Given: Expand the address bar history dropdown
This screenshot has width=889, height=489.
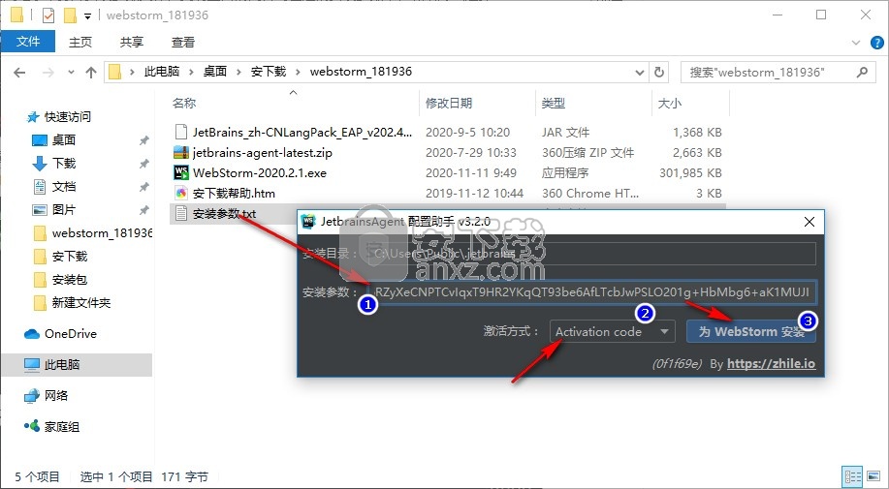Looking at the screenshot, I should coord(640,73).
